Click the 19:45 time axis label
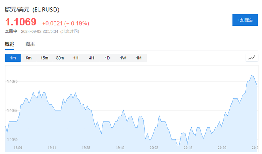Screen dimensions: 262x154 (x=120, y=147)
